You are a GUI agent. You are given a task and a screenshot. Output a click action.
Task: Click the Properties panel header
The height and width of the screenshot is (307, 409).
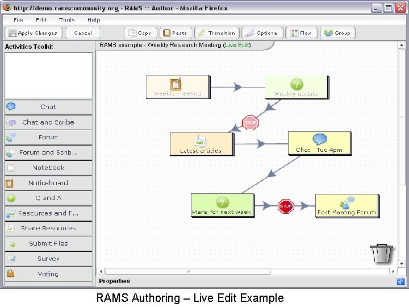(x=250, y=281)
